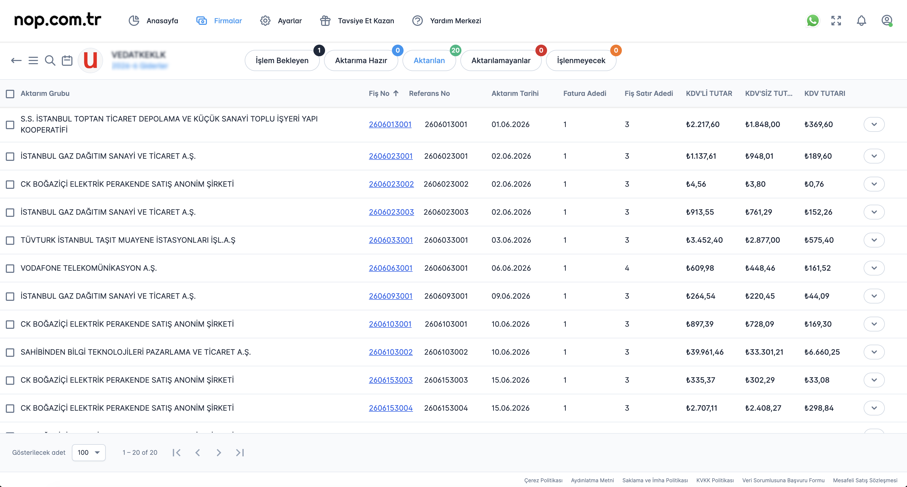Image resolution: width=907 pixels, height=487 pixels.
Task: Toggle the select-all checkbox in header
Action: click(10, 94)
